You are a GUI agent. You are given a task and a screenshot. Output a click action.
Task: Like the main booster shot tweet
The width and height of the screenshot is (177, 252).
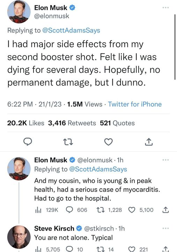pos(108,142)
